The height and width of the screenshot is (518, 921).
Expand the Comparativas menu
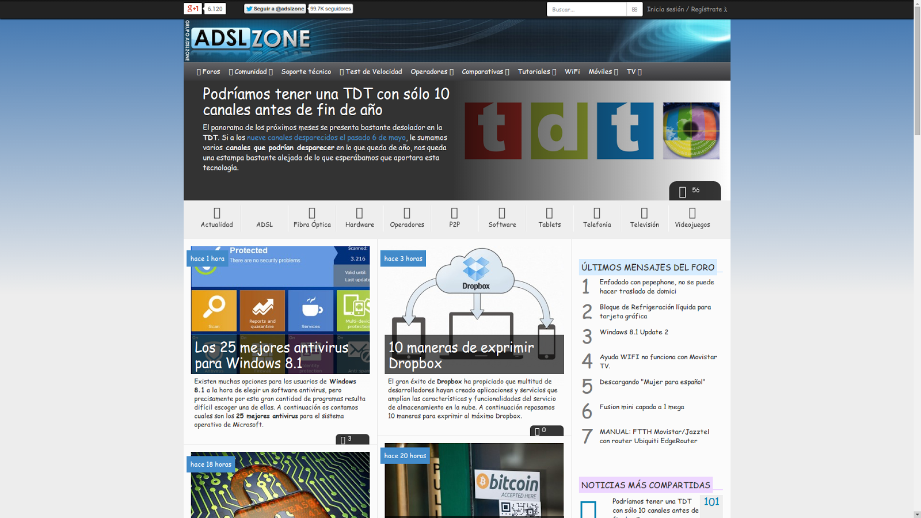[x=485, y=71]
